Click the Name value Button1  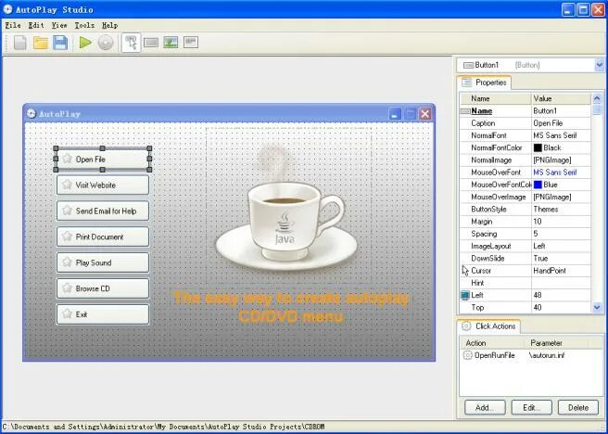tap(561, 111)
